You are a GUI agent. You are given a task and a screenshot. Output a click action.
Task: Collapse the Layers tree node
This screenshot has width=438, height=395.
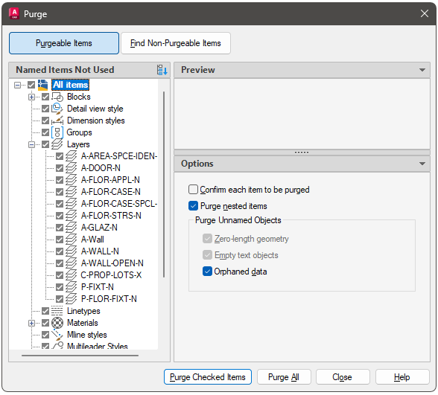31,144
